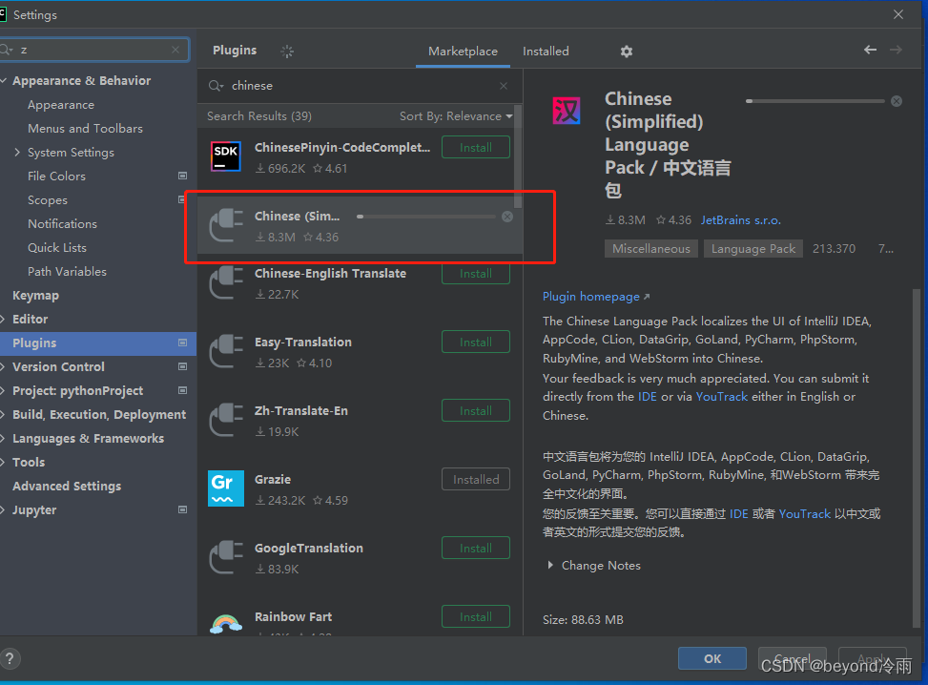This screenshot has height=685, width=928.
Task: Expand the Languages & Frameworks node
Action: (x=4, y=438)
